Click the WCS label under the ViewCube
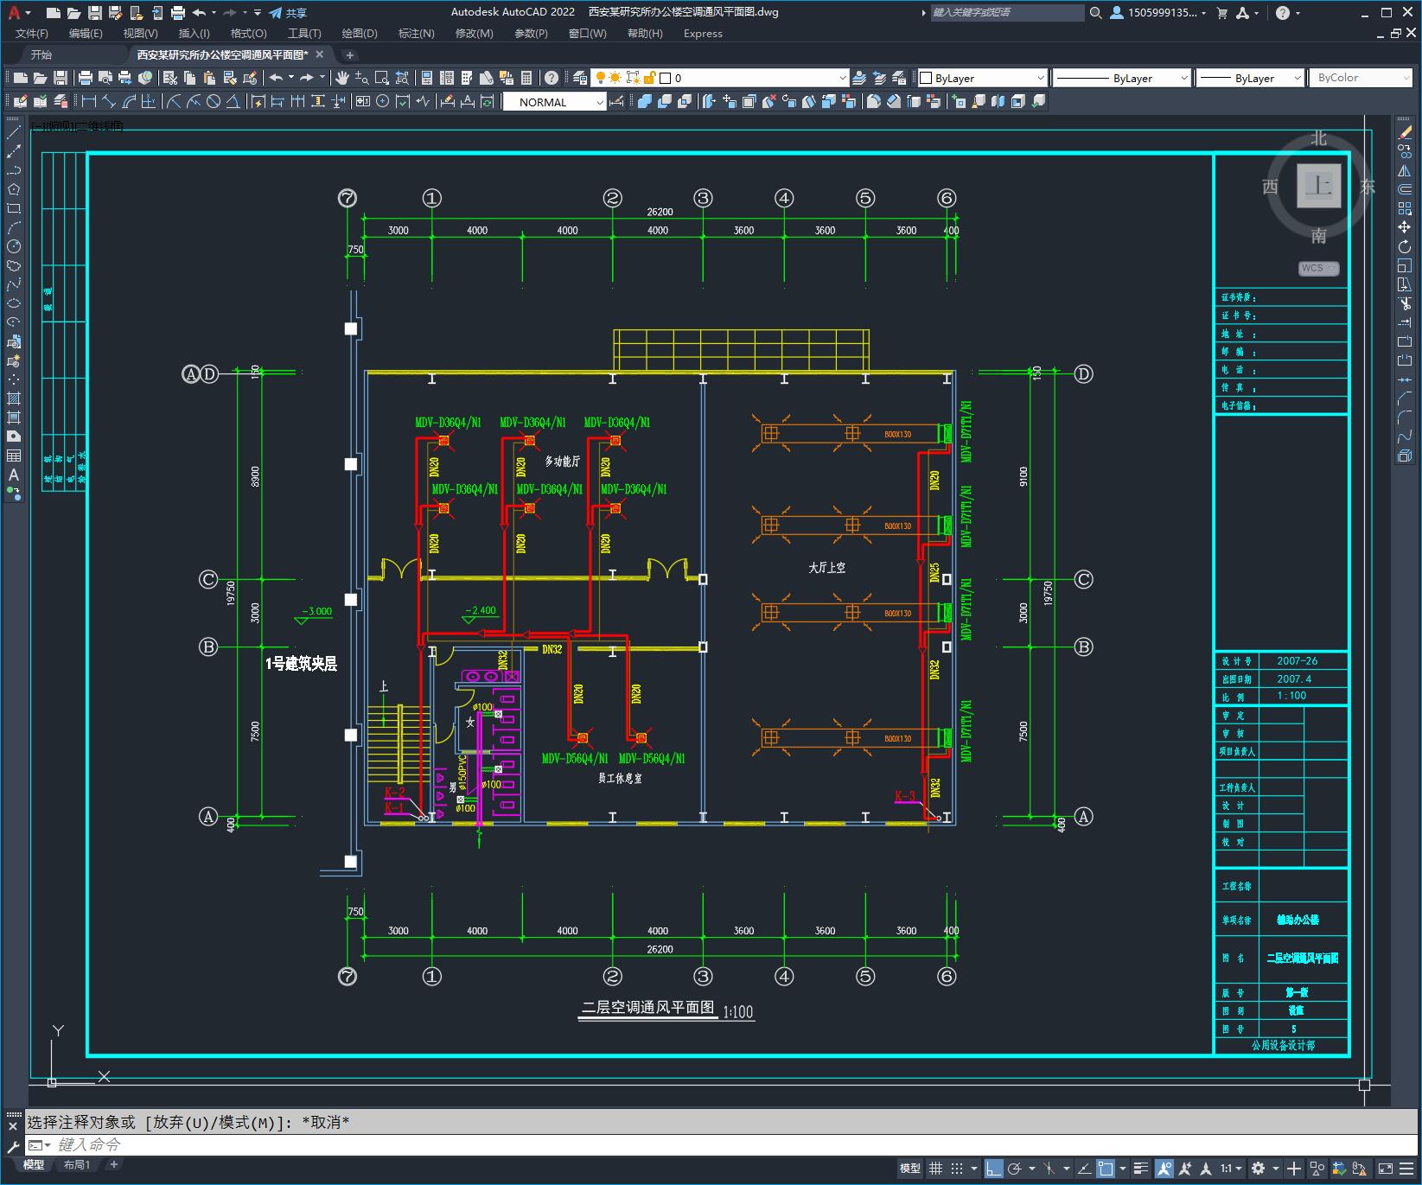Image resolution: width=1422 pixels, height=1185 pixels. [x=1317, y=268]
